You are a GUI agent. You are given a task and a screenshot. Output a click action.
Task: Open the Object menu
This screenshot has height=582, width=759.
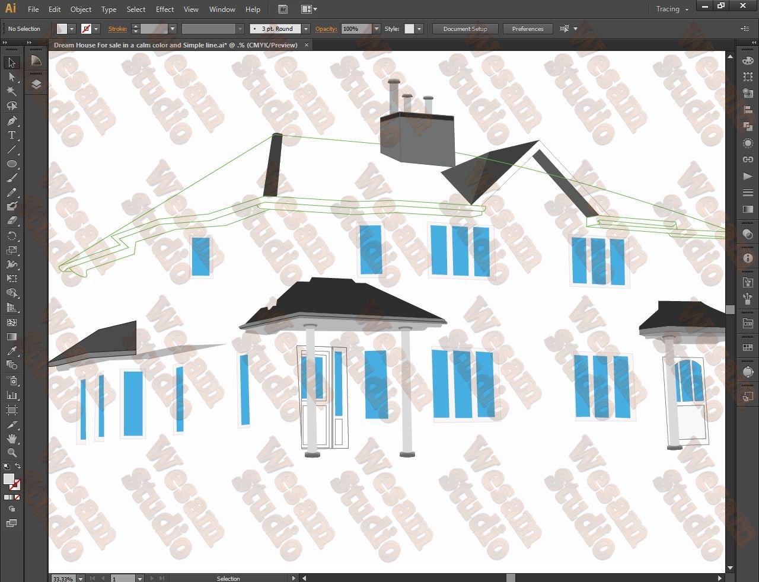click(x=81, y=9)
